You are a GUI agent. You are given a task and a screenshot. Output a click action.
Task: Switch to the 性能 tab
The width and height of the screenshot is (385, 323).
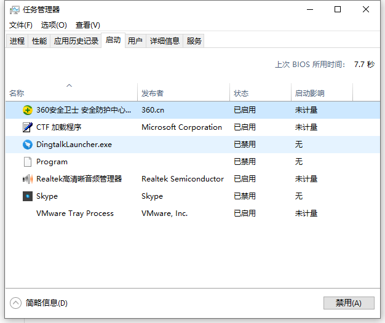[x=39, y=41]
